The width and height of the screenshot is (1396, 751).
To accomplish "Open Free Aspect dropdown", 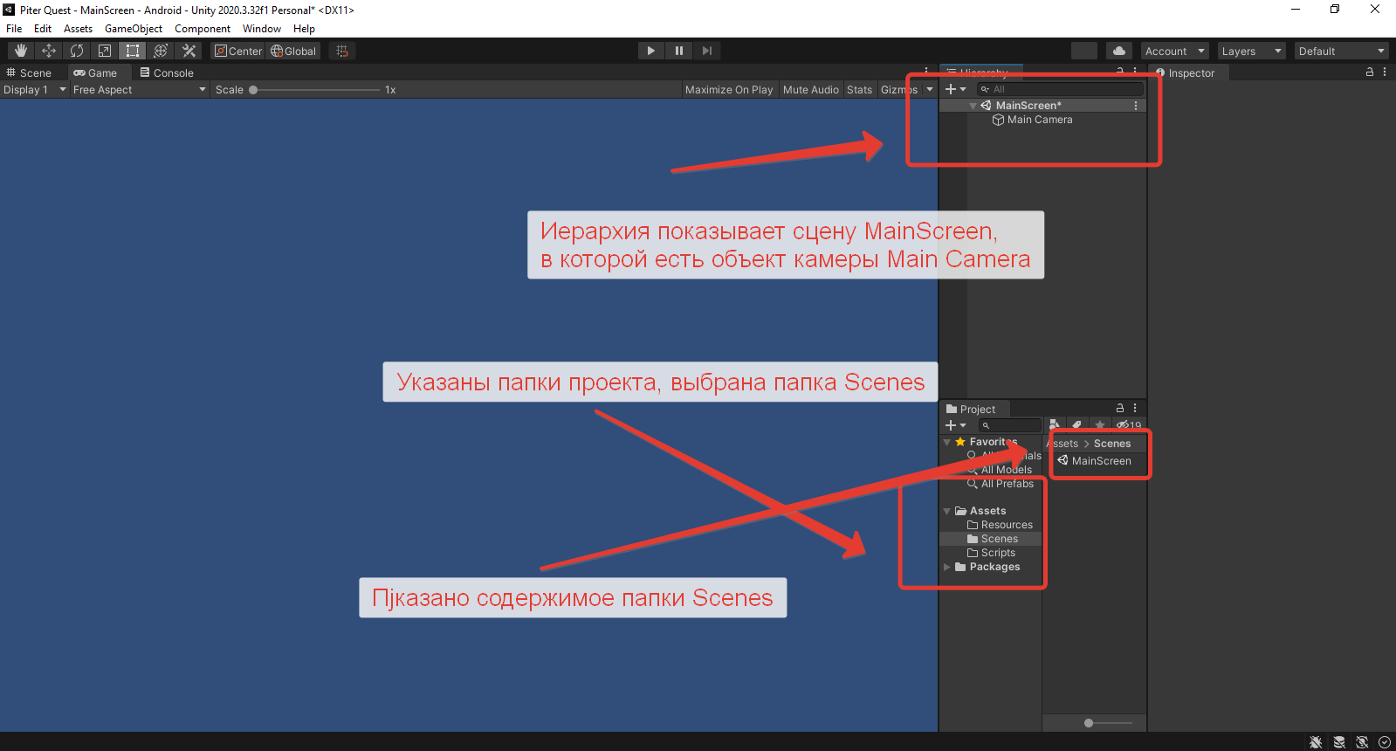I will click(x=140, y=89).
